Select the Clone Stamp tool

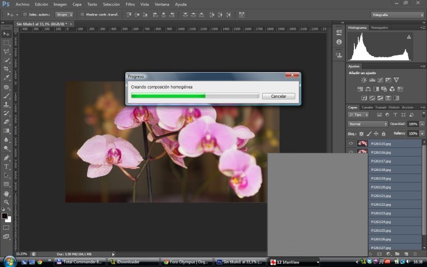coord(6,105)
